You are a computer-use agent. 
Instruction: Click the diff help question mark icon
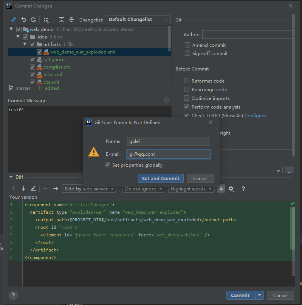coord(243,189)
